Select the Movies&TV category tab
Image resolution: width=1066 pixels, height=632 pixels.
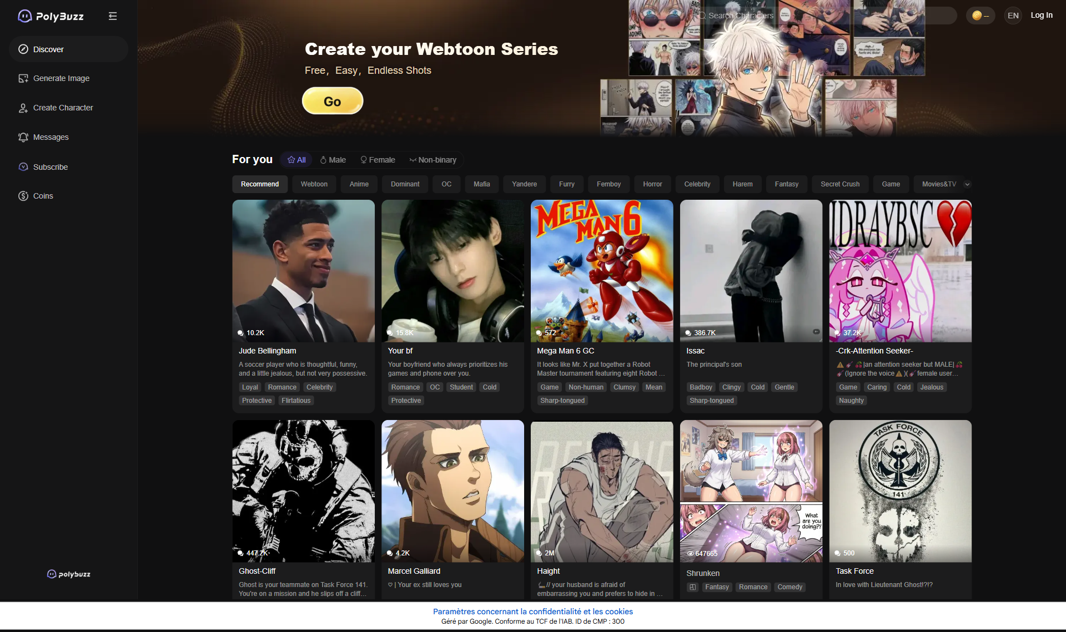coord(939,184)
